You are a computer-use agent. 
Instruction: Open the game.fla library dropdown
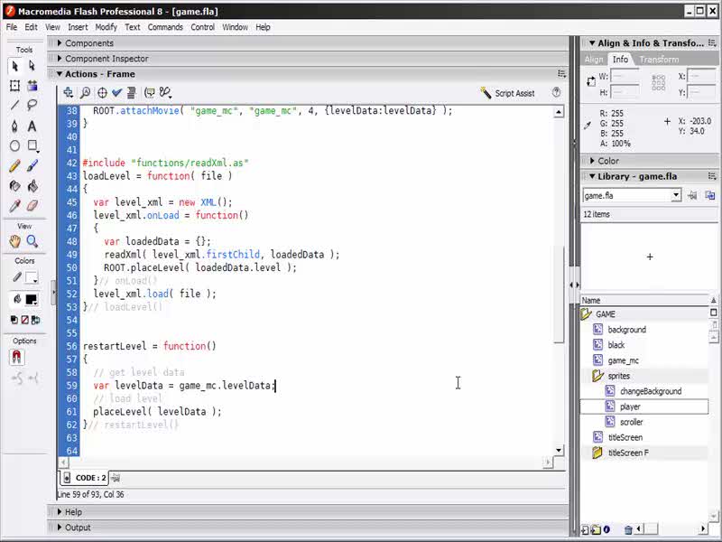675,195
